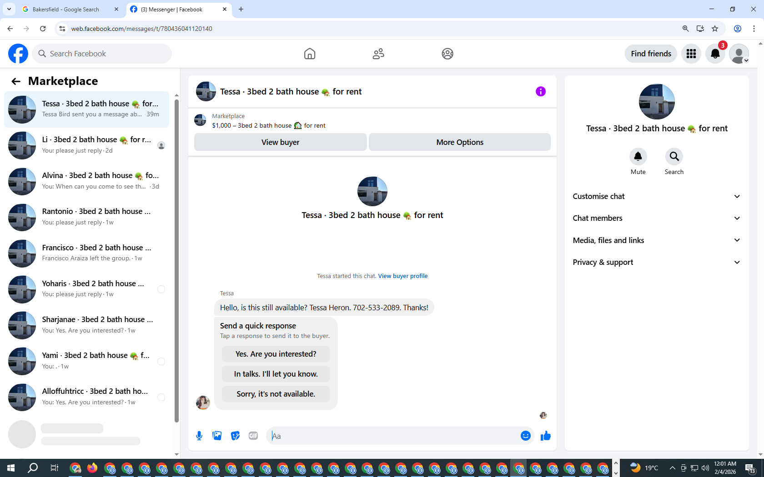Open Windows Task View
The width and height of the screenshot is (764, 477).
pos(54,468)
